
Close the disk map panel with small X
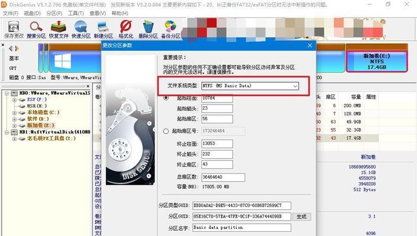[x=2, y=45]
